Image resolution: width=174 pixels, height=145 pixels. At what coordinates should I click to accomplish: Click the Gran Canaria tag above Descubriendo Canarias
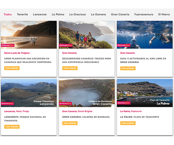(69, 53)
